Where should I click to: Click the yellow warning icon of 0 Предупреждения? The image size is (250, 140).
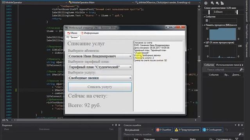(176, 130)
